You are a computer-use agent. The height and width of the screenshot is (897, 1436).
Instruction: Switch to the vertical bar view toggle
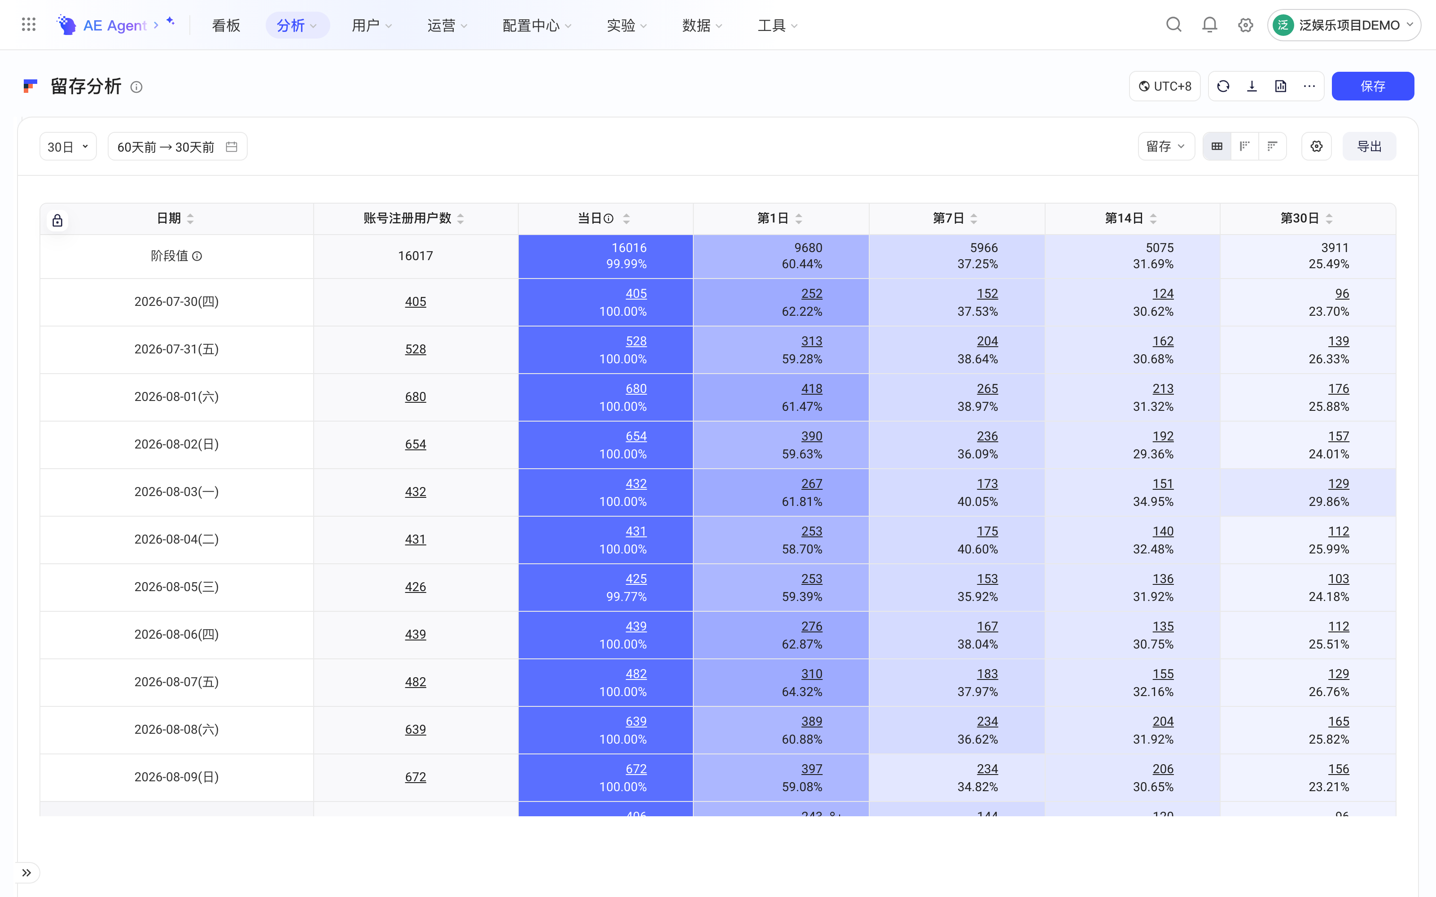(1245, 147)
